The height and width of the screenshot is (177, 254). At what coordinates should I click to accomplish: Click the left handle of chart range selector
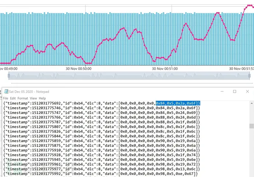click(9, 76)
